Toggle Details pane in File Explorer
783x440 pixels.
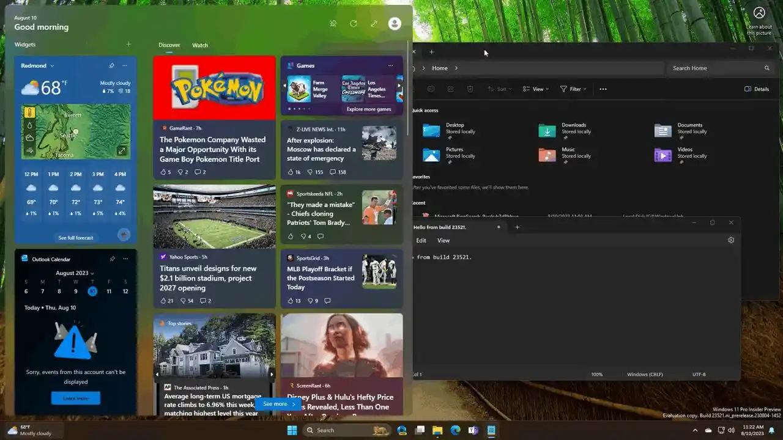pos(757,89)
